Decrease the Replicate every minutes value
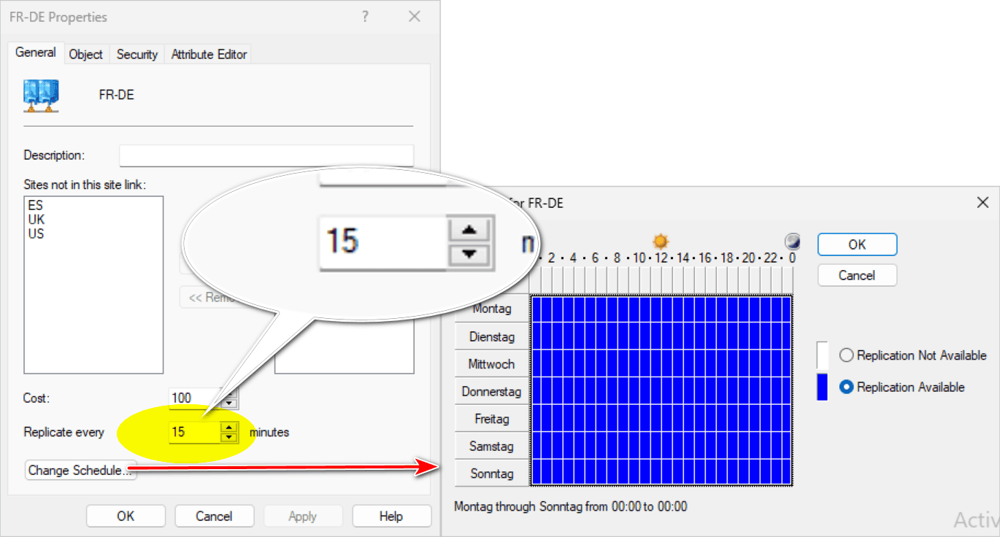 [230, 437]
